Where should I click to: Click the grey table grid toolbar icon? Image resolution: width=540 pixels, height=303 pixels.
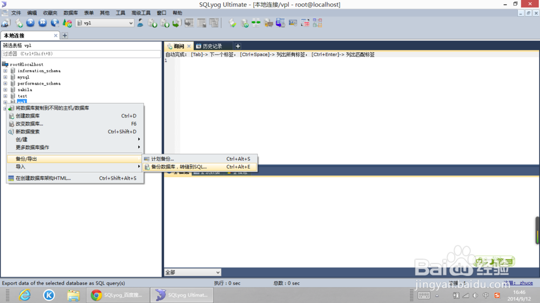point(201,23)
